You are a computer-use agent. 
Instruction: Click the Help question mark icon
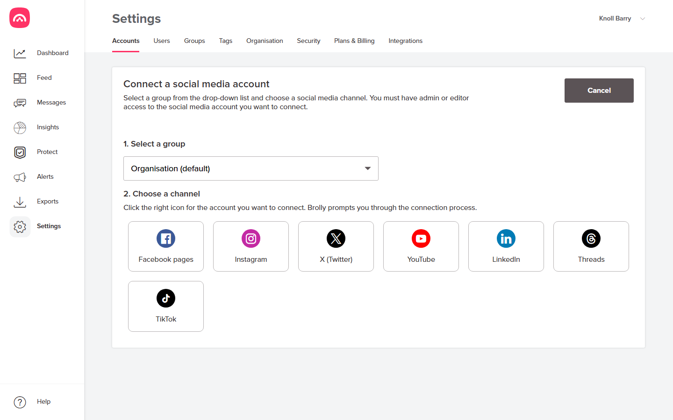[x=20, y=402]
